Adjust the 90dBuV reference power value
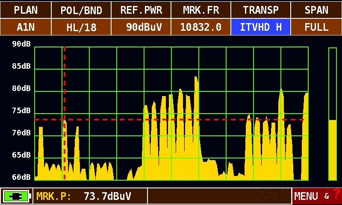342x205 pixels. [141, 27]
